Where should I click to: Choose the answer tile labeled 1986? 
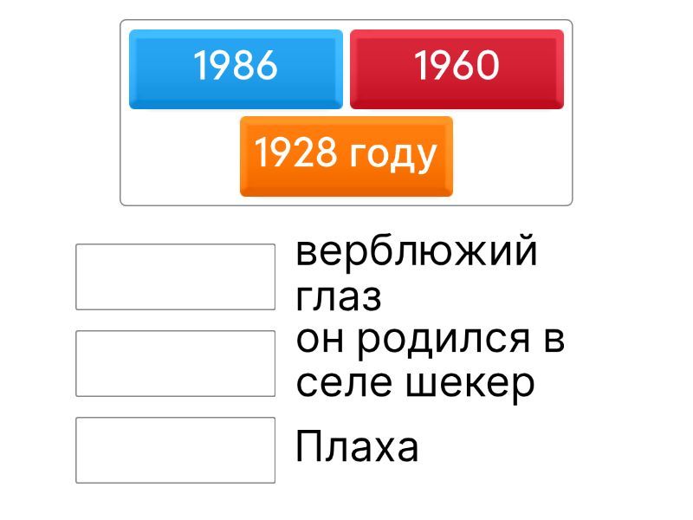point(236,68)
